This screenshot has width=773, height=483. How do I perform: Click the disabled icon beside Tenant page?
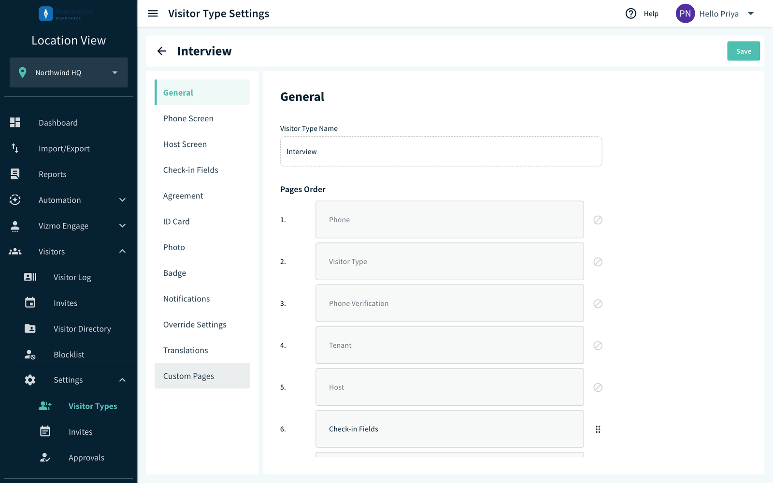click(x=598, y=345)
